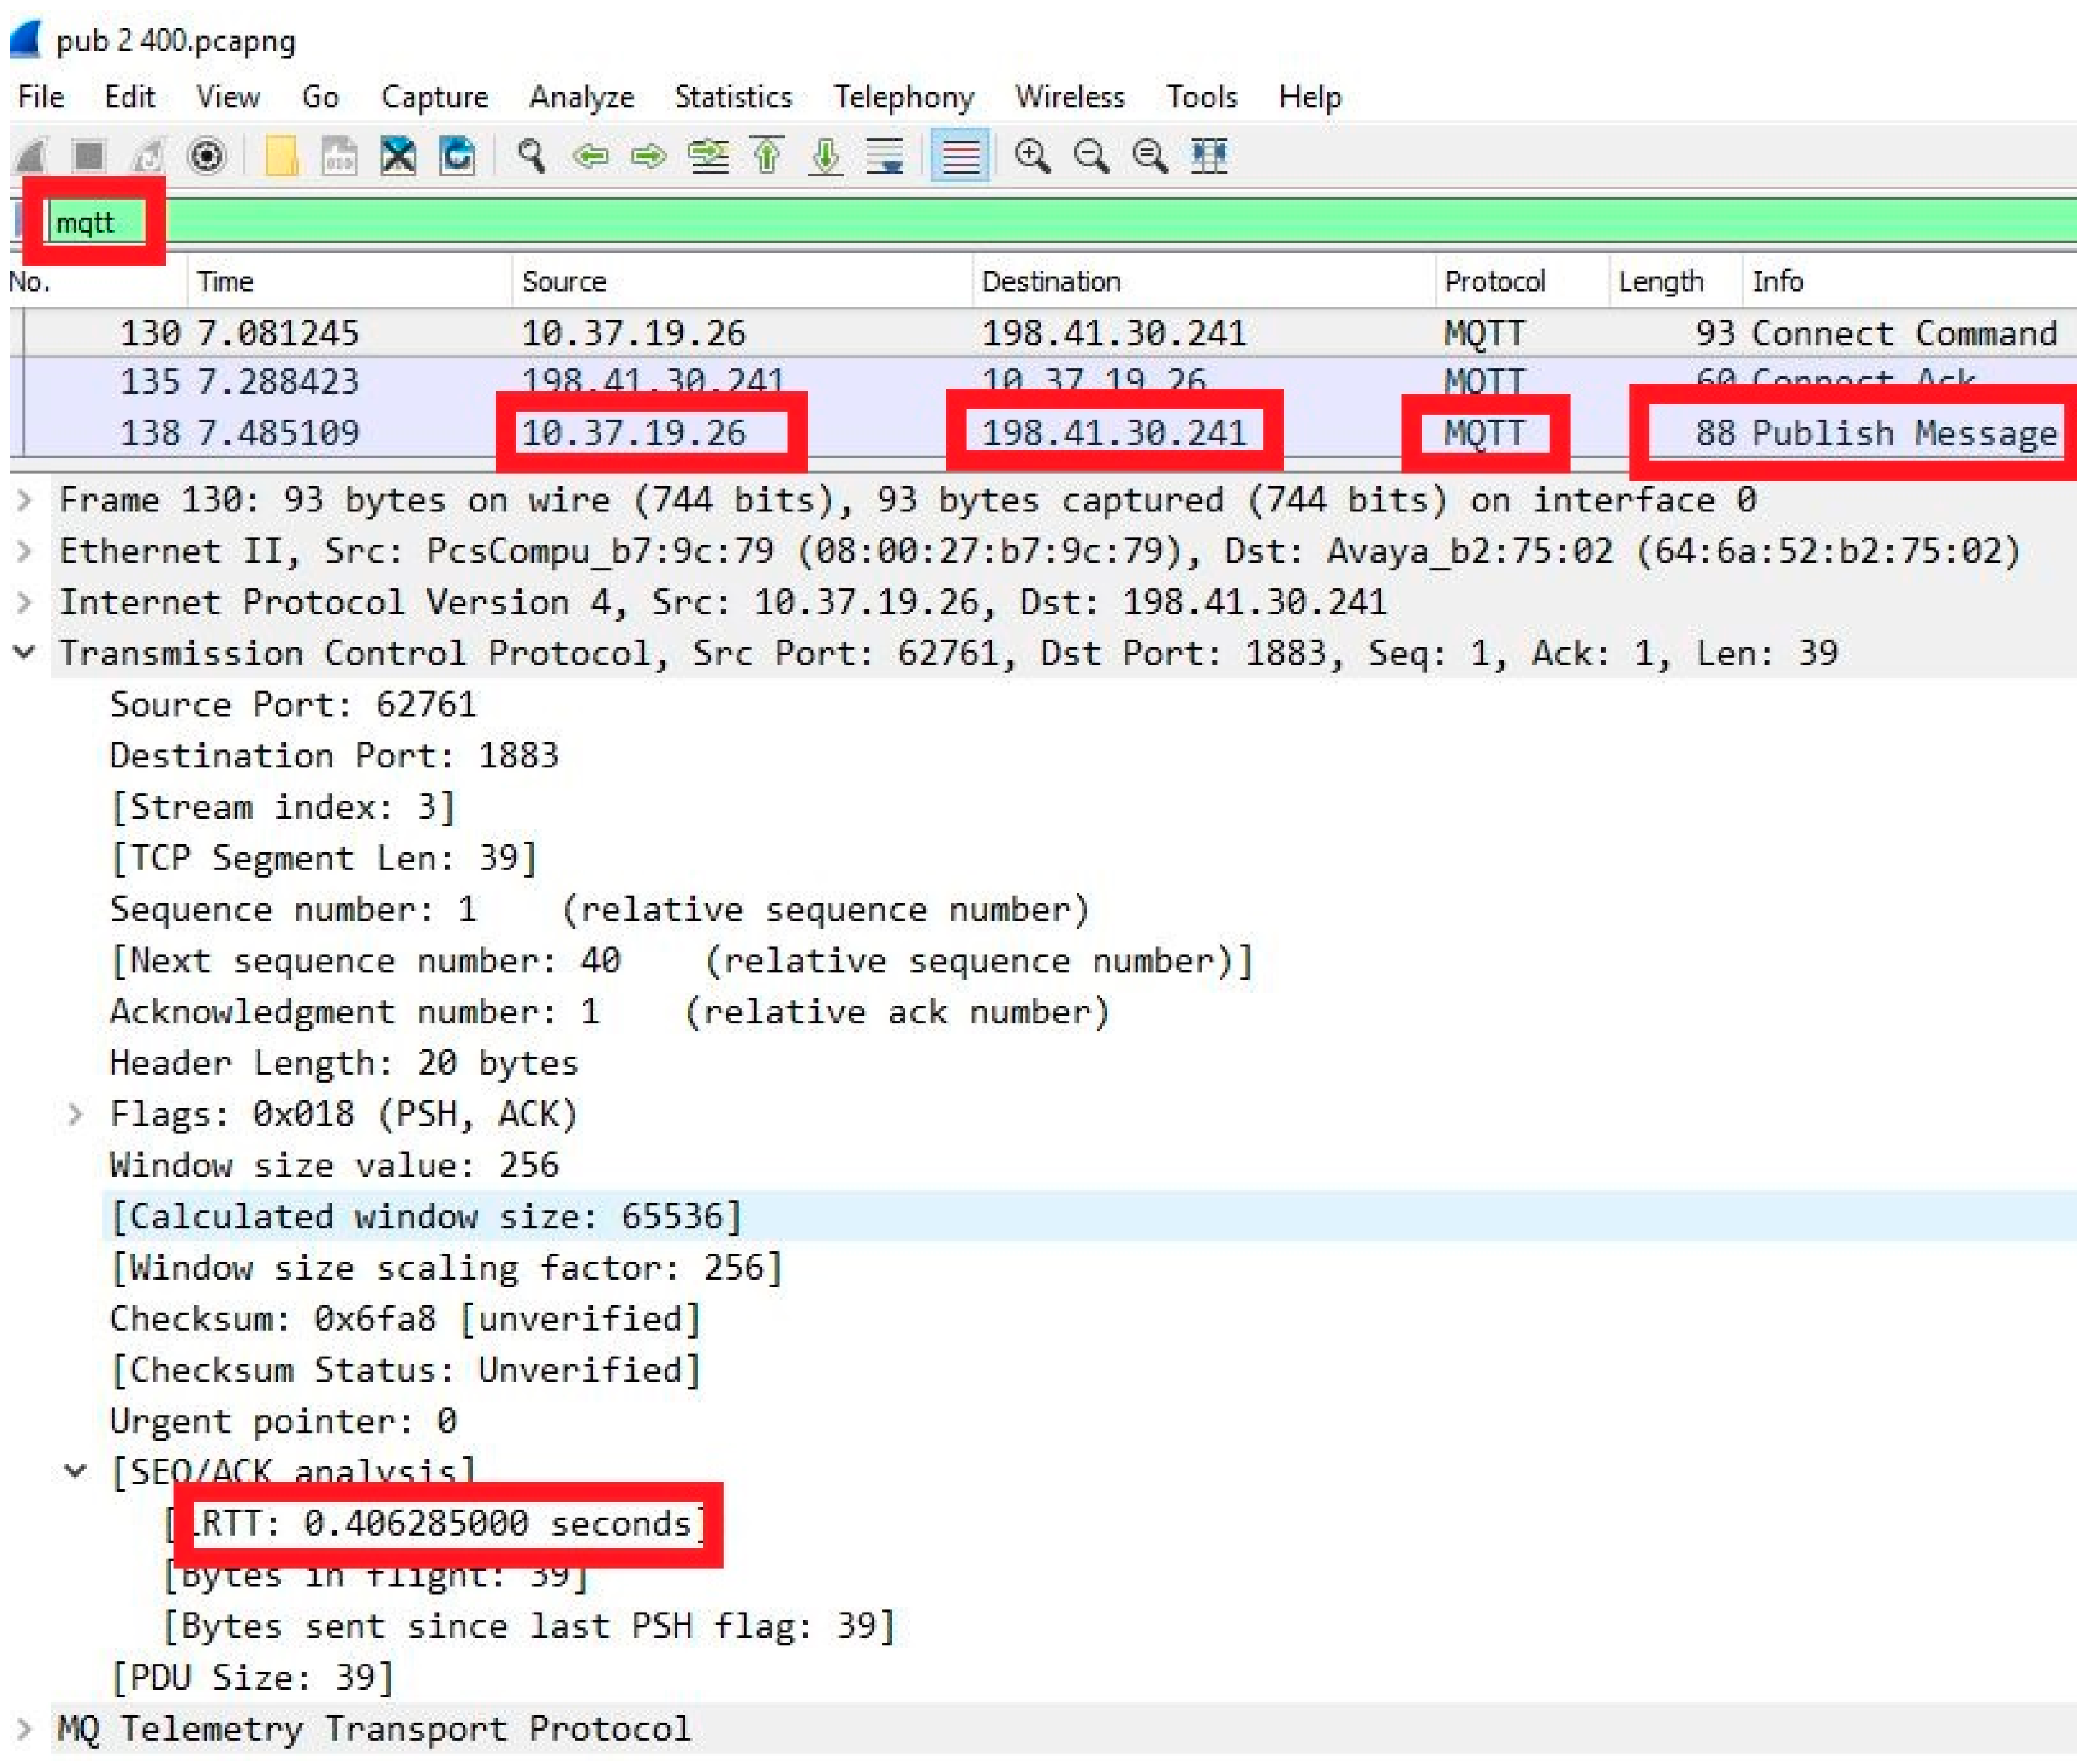Open Capture options gear icon

pos(207,156)
